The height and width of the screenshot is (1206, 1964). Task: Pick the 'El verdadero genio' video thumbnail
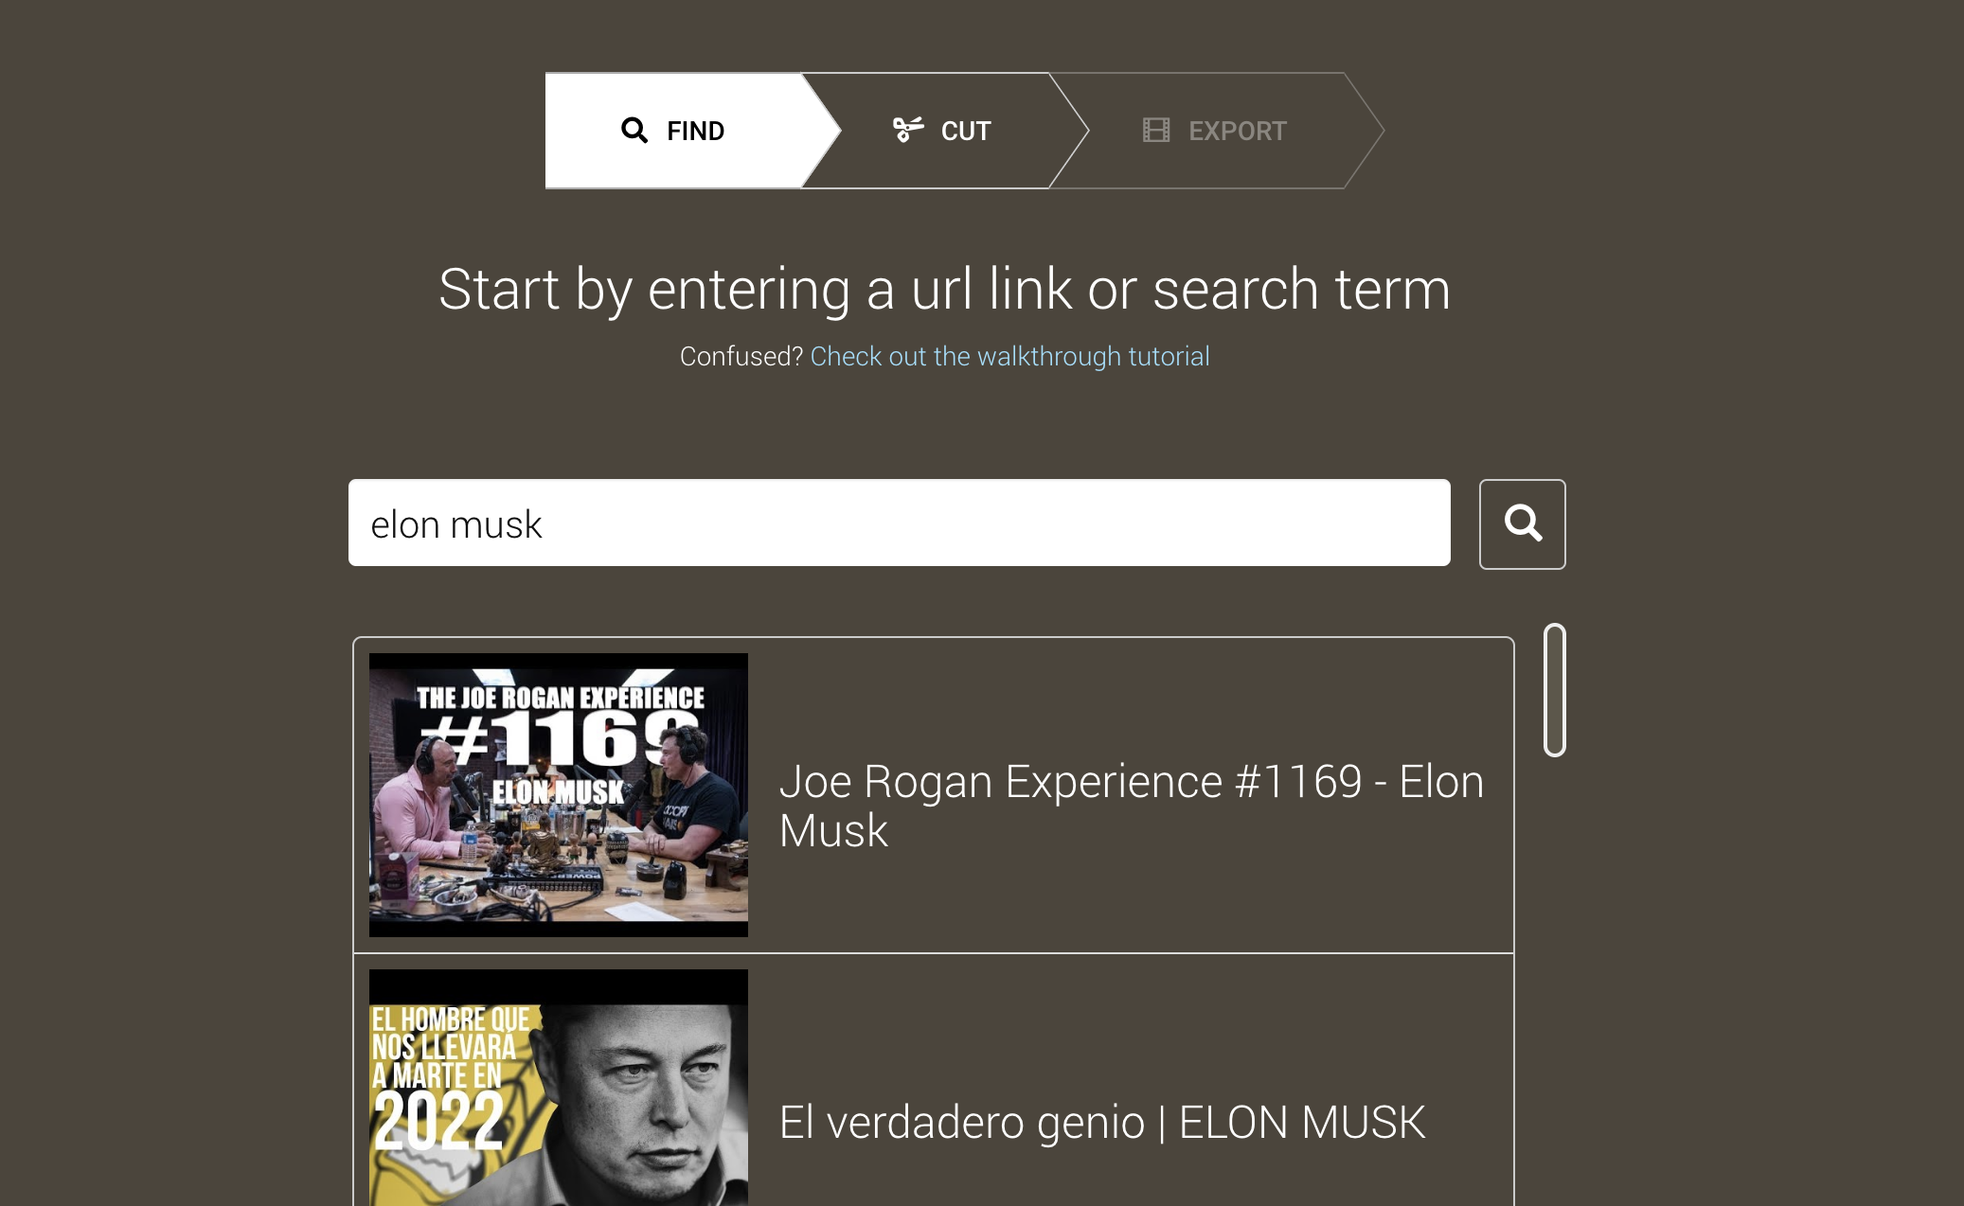(x=559, y=1088)
